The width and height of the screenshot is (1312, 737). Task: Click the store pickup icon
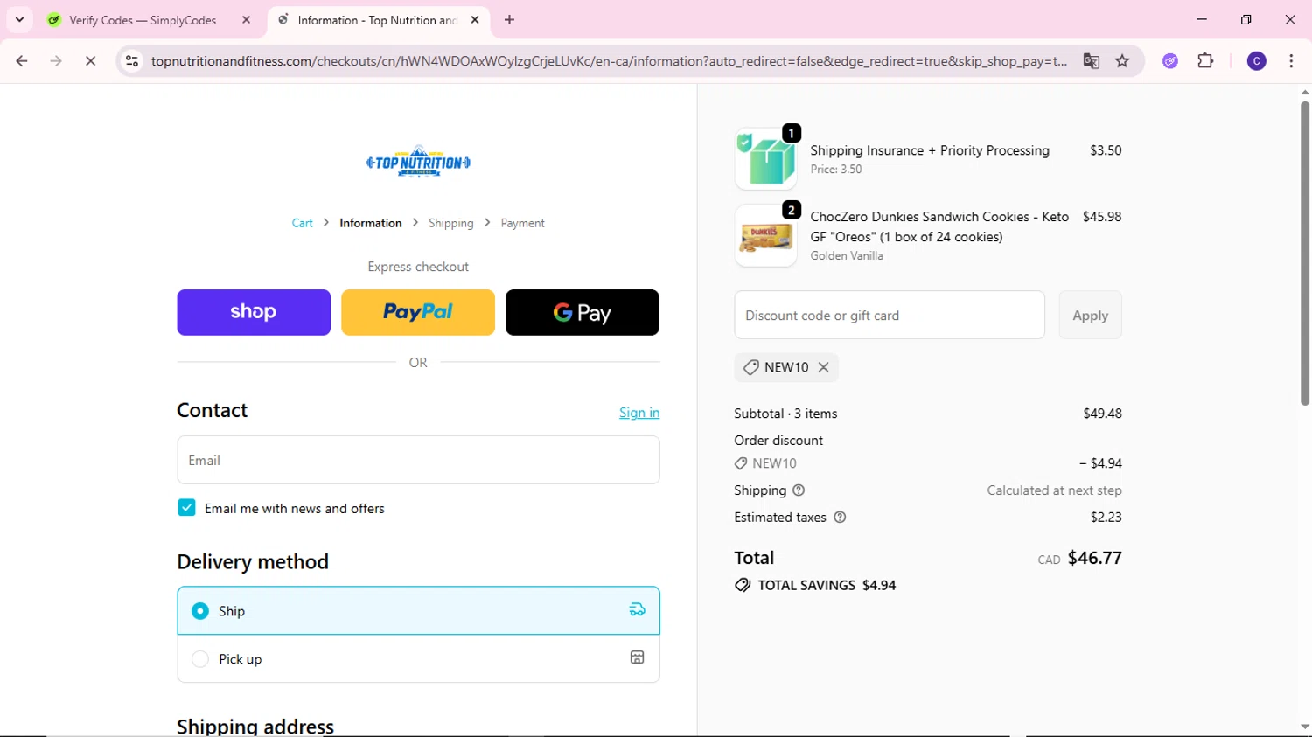[x=638, y=657]
